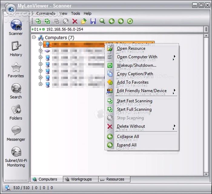The width and height of the screenshot is (212, 194).
Task: Switch to the Resources tab
Action: 114,179
